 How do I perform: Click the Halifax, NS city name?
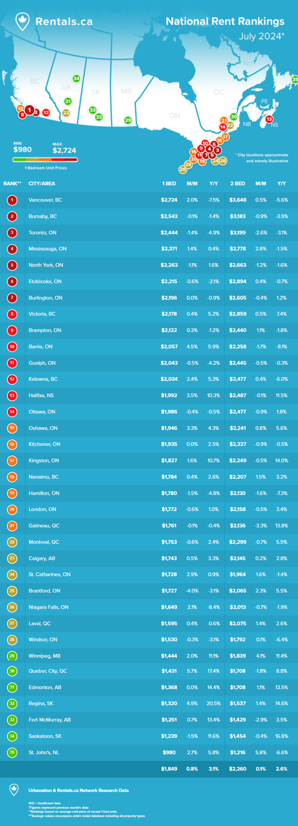point(41,395)
